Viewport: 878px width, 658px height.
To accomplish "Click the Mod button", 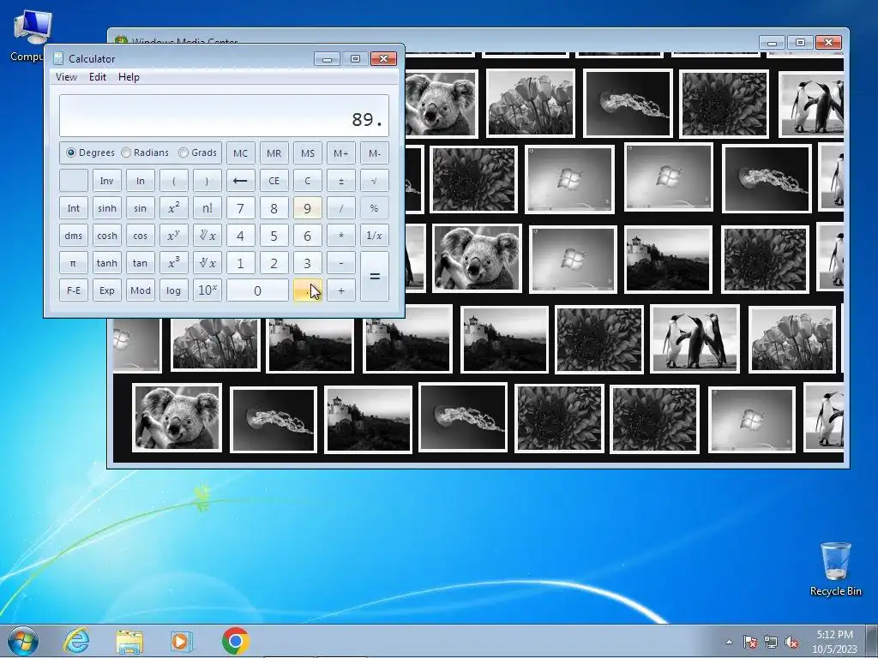I will click(x=140, y=290).
